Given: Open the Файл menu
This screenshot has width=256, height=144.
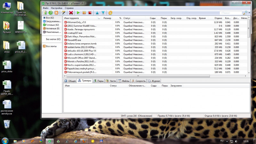Looking at the screenshot, I should point(45,8).
